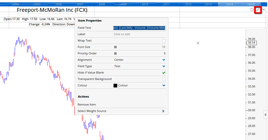
Task: Click the Font Size slider handle
Action: click(115, 47)
